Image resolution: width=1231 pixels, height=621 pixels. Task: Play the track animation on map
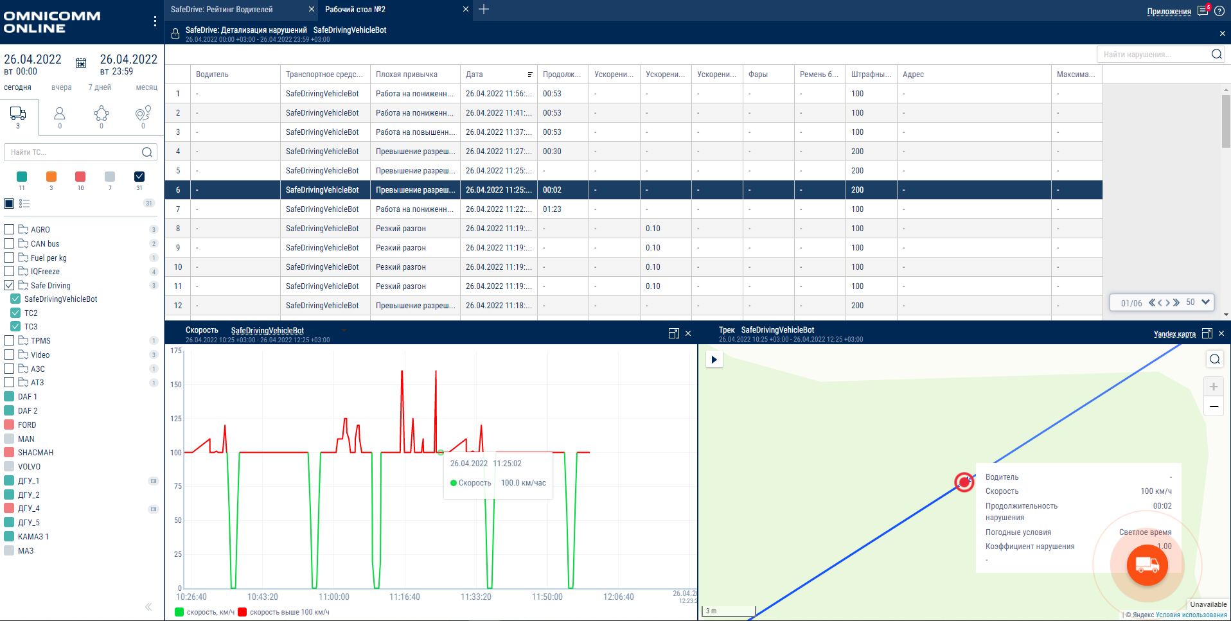[x=714, y=360]
